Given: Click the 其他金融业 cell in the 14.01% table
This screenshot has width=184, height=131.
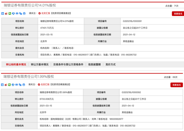Looking at the screenshot, I should click(152, 41).
